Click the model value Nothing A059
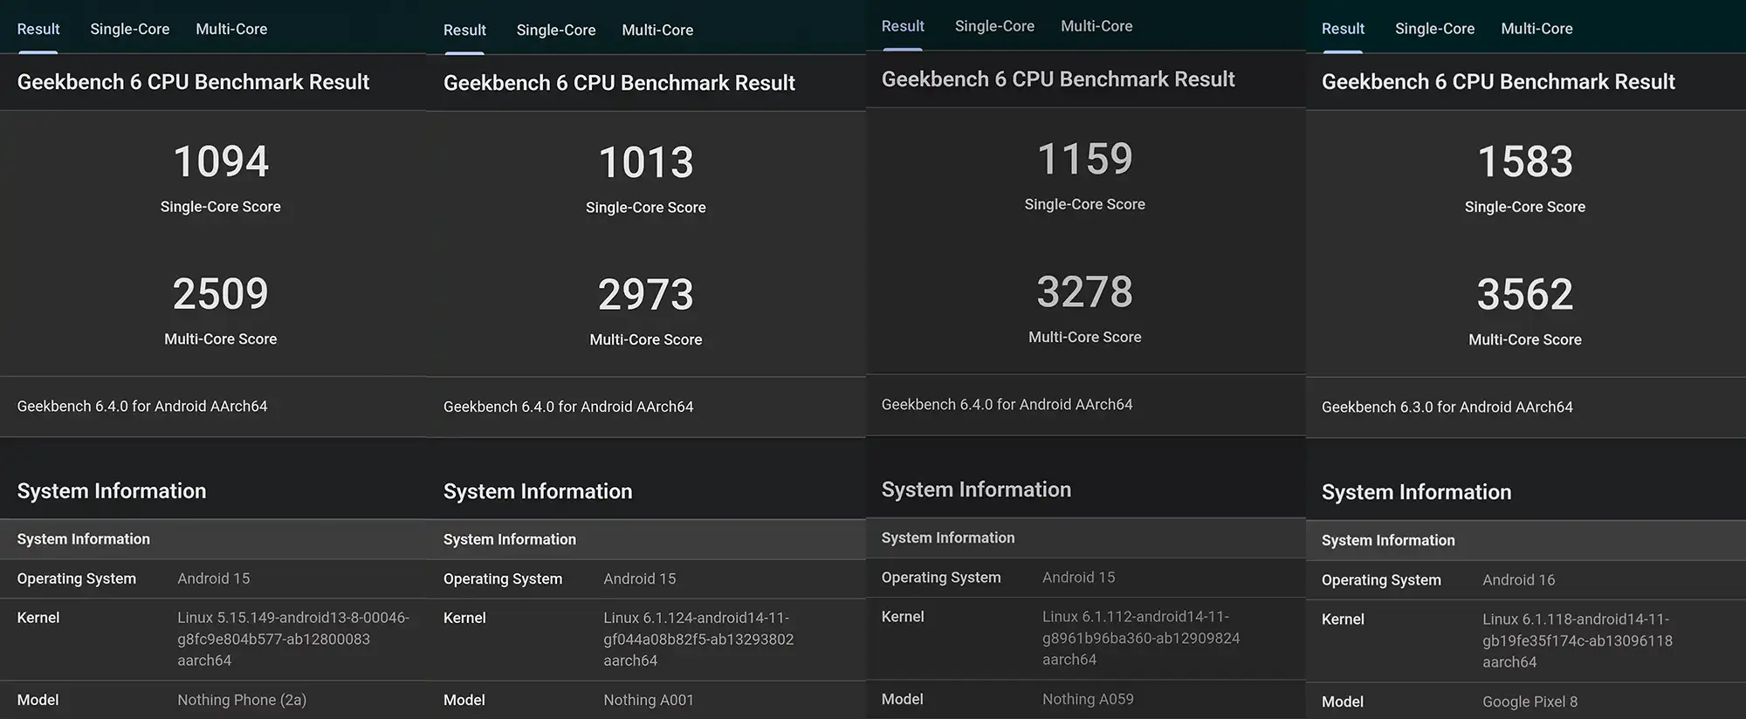The width and height of the screenshot is (1746, 719). pos(1088,699)
